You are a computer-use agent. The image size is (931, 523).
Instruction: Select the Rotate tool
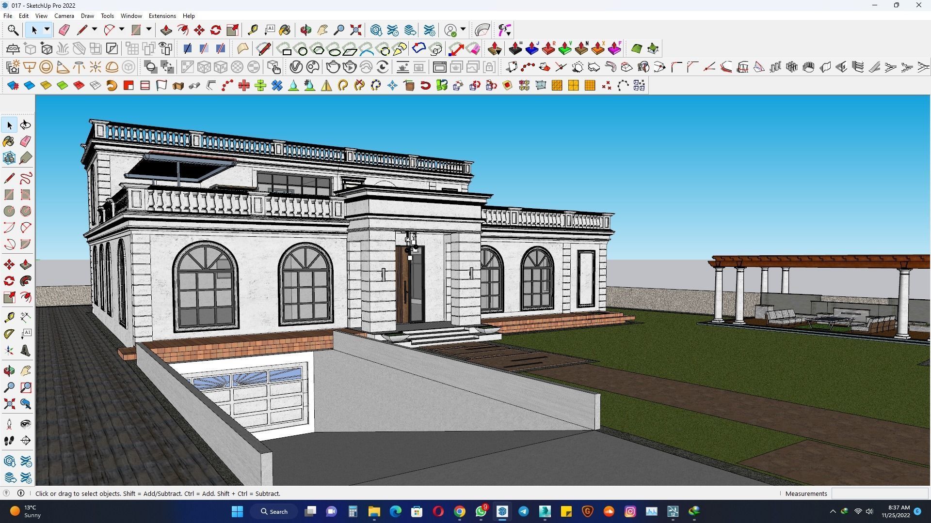coord(215,30)
